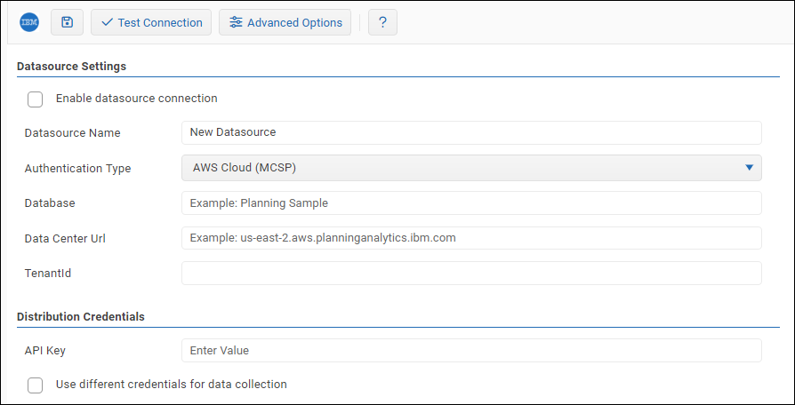The image size is (795, 405).
Task: Save the datasource with the disk icon
Action: pyautogui.click(x=67, y=22)
